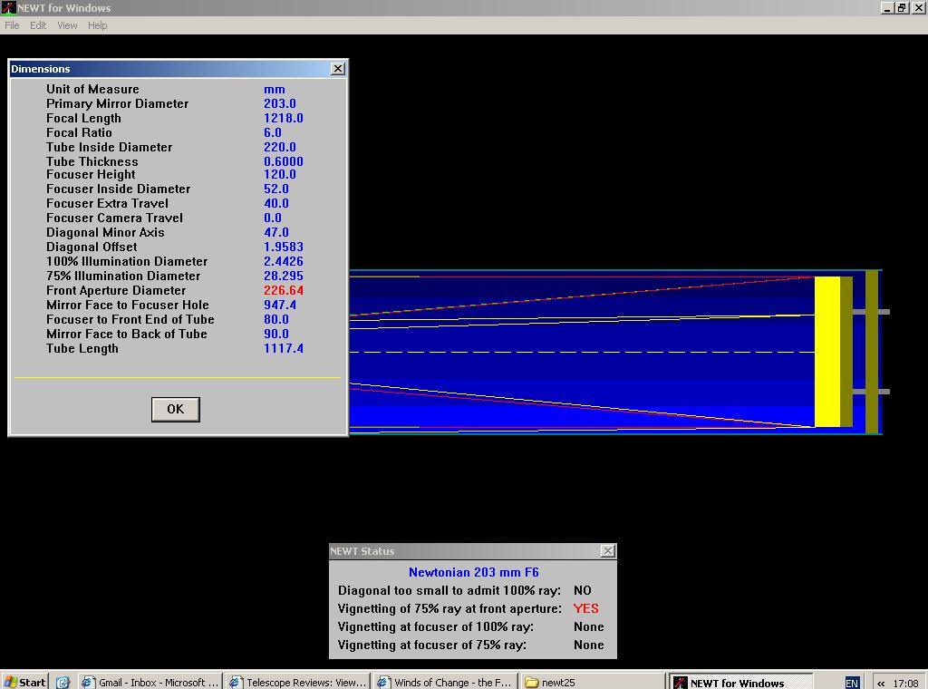The height and width of the screenshot is (689, 928).
Task: Open the View menu
Action: pos(67,25)
